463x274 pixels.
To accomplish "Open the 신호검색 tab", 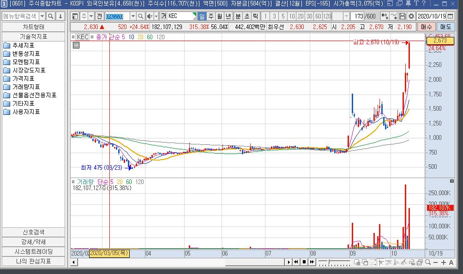I will coord(33,232).
